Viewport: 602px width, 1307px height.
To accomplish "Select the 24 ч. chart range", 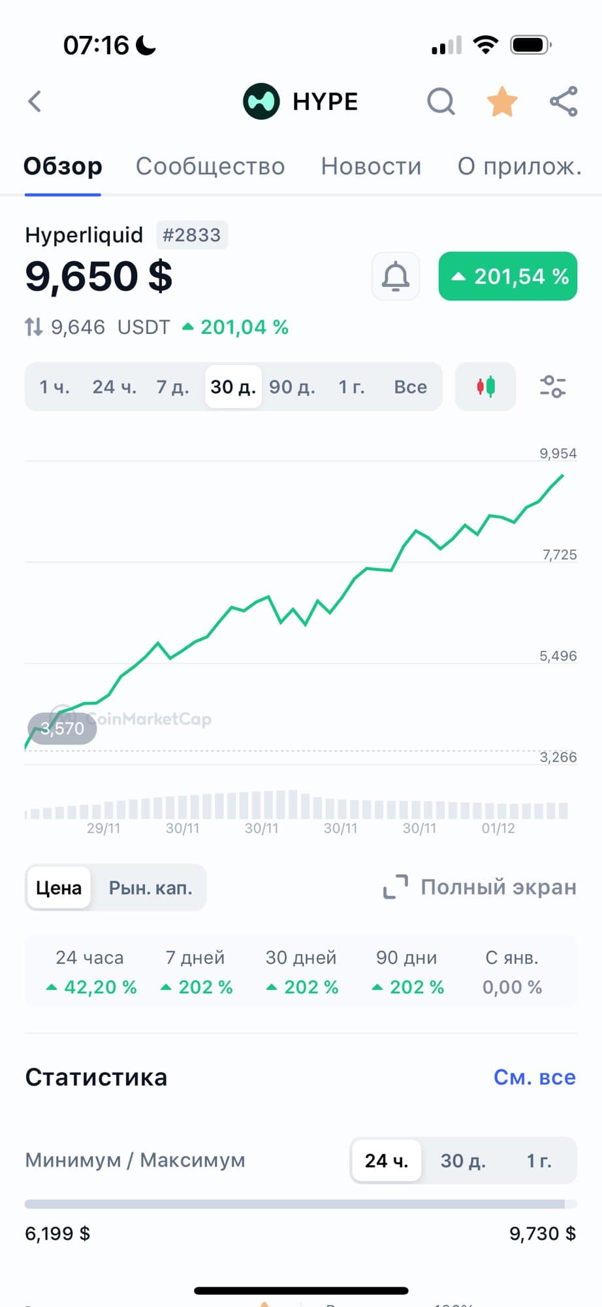I will coord(114,387).
